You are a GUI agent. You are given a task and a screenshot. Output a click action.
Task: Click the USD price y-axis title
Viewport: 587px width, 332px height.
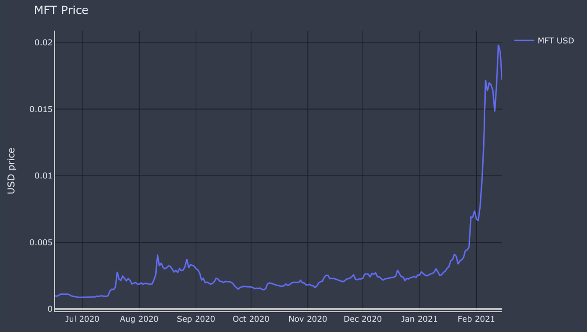(12, 171)
